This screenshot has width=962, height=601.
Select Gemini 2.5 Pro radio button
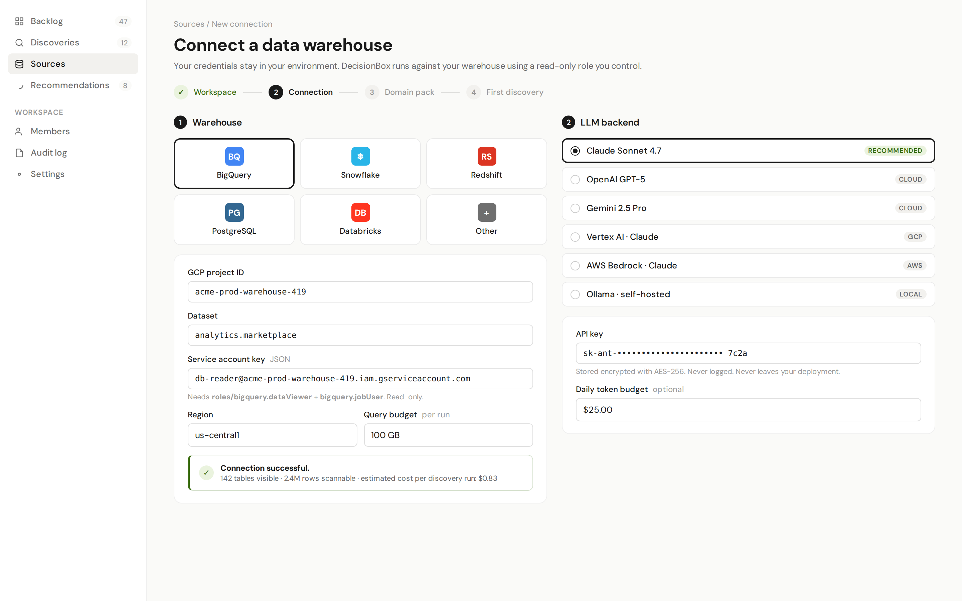tap(575, 208)
